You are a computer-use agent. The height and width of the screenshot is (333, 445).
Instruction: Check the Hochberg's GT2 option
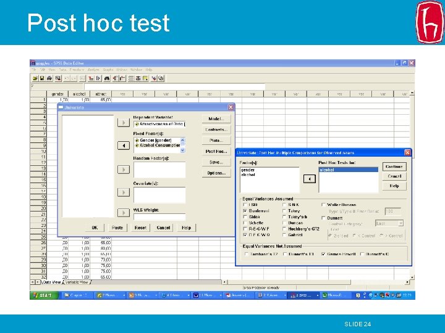[x=284, y=229]
